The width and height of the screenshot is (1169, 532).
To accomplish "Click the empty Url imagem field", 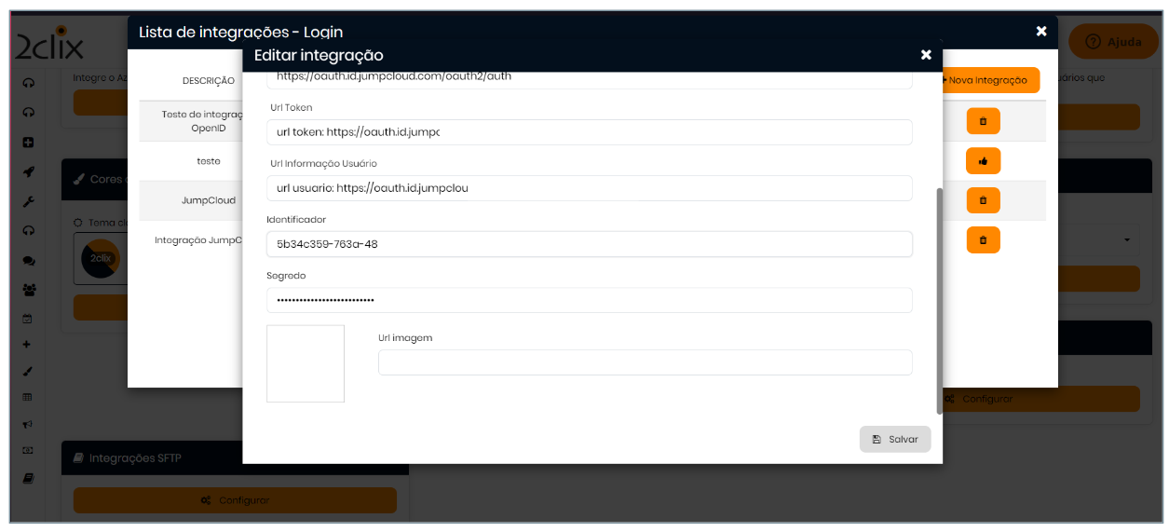I will (645, 362).
